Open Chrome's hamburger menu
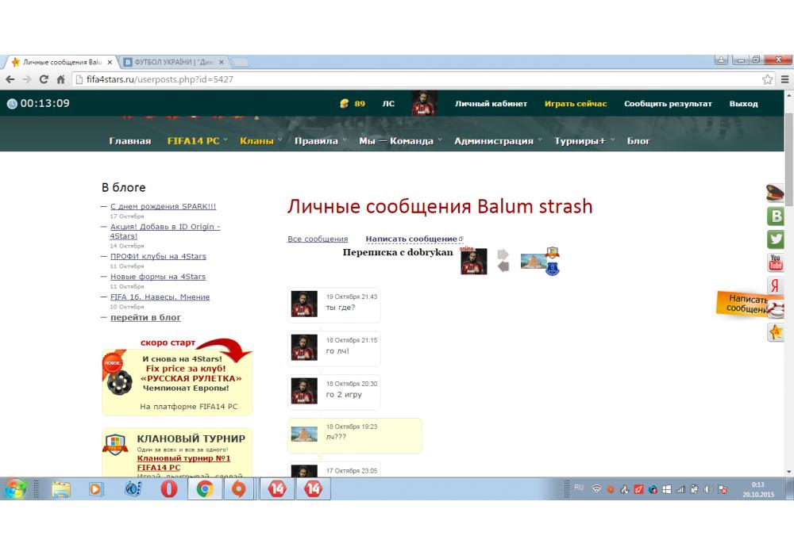The width and height of the screenshot is (794, 555). [784, 79]
